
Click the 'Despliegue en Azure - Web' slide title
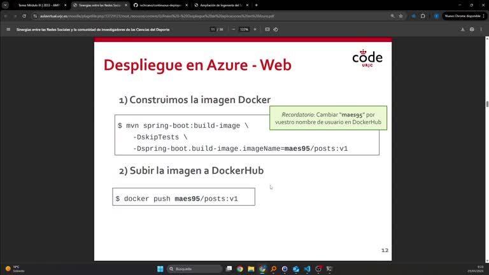click(197, 65)
